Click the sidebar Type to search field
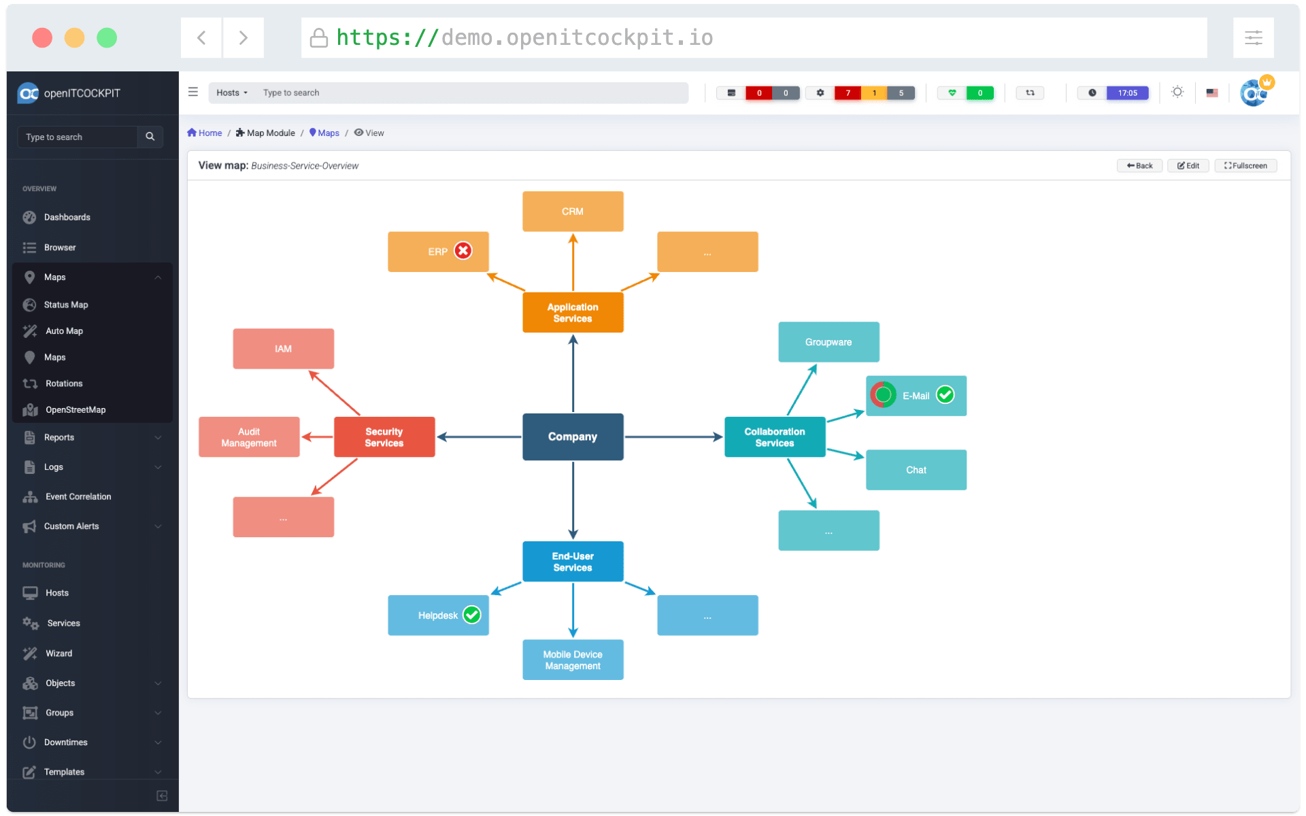This screenshot has height=816, width=1306. [x=78, y=137]
